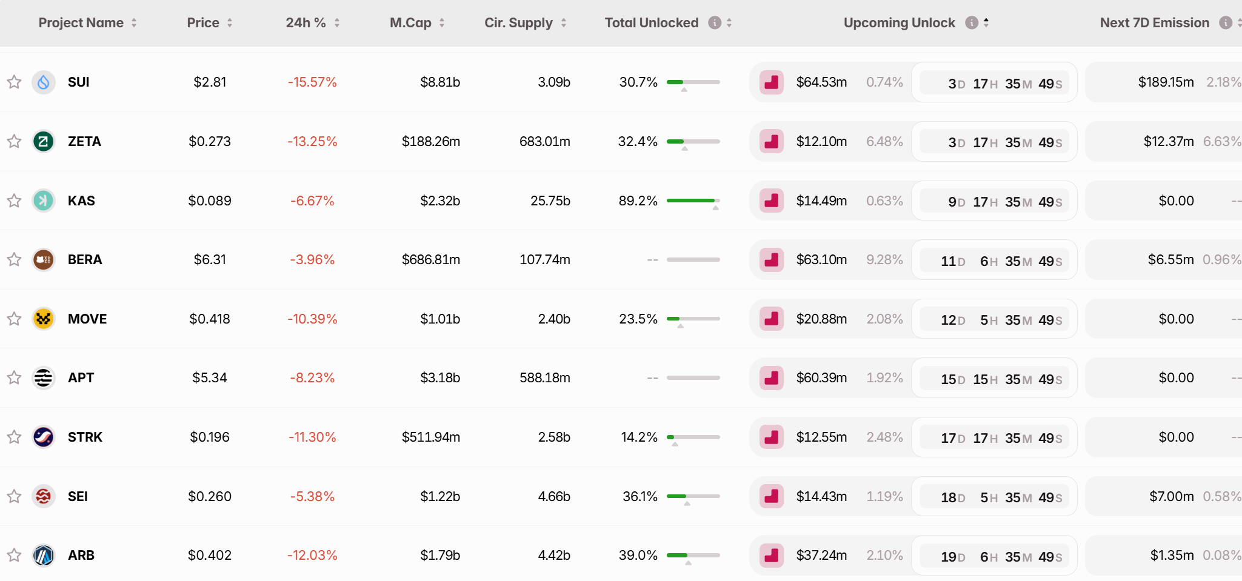This screenshot has width=1242, height=581.
Task: Open the SUI project link
Action: [79, 82]
